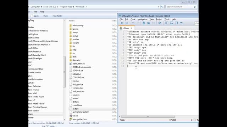Select the wimaxasncp folder
227x127 pixels.
tap(78, 25)
